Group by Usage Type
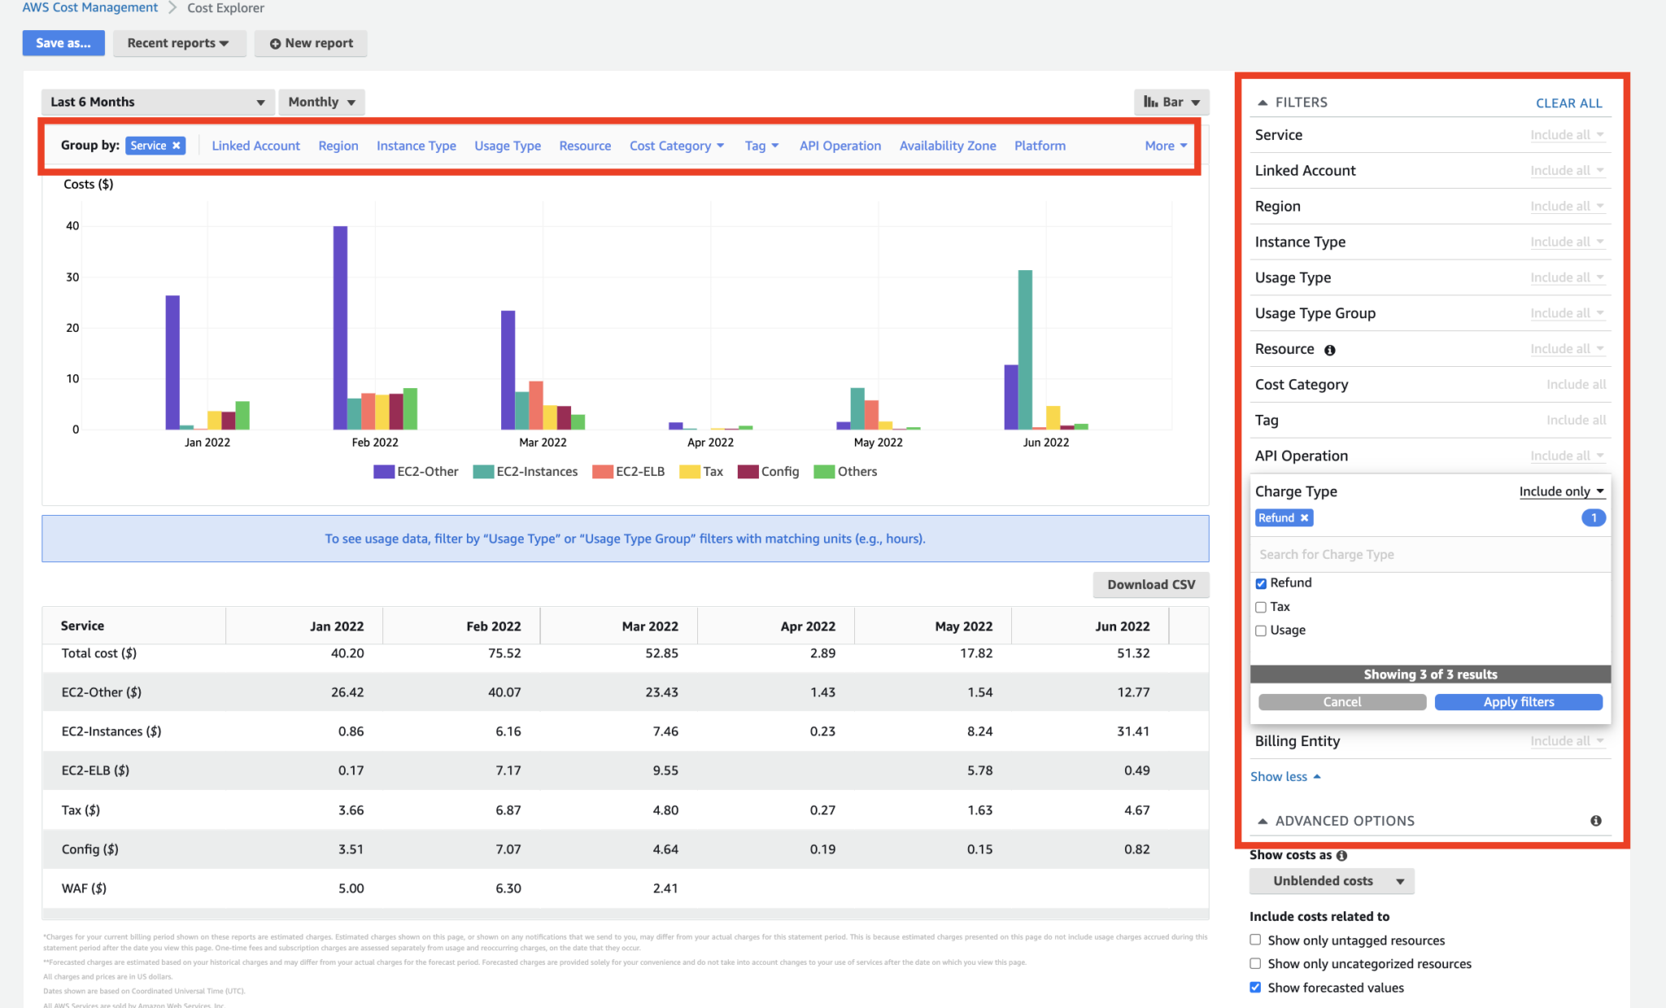This screenshot has width=1666, height=1008. (x=508, y=146)
